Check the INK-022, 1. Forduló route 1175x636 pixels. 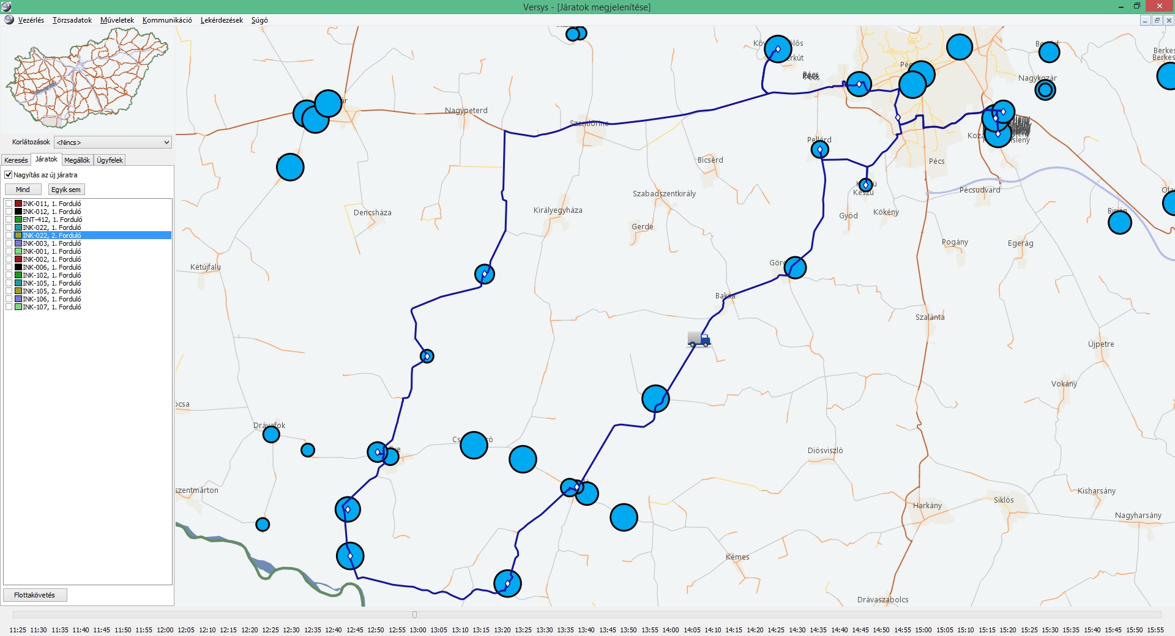9,227
